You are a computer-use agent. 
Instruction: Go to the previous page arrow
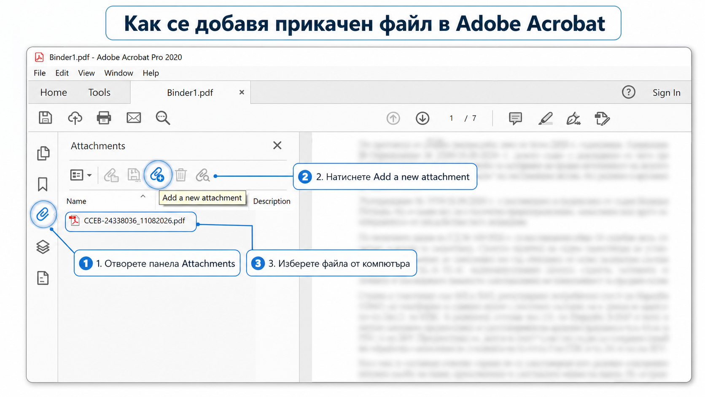[393, 119]
